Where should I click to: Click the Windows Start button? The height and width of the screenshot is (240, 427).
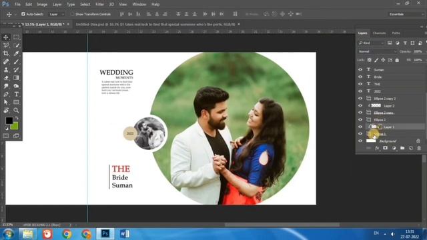pos(8,234)
